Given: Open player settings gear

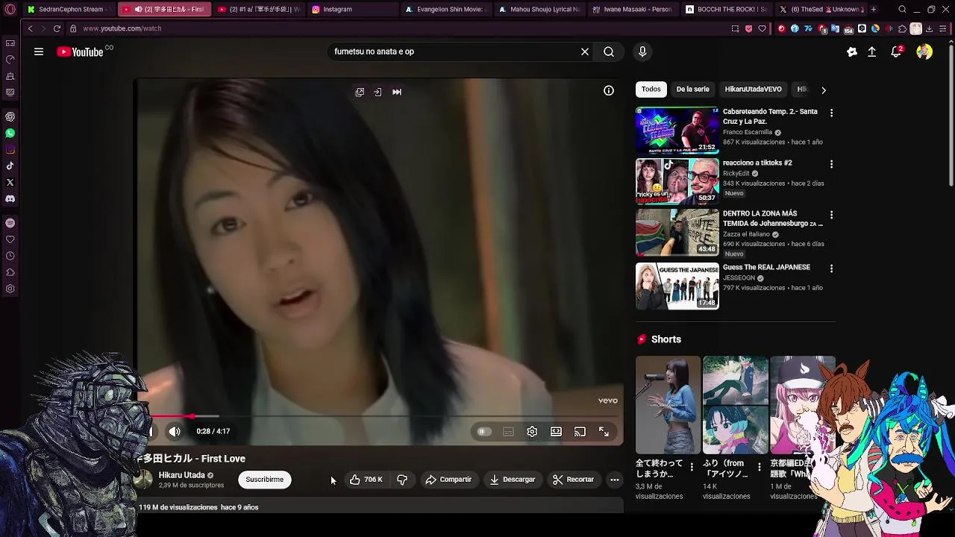Looking at the screenshot, I should (532, 431).
